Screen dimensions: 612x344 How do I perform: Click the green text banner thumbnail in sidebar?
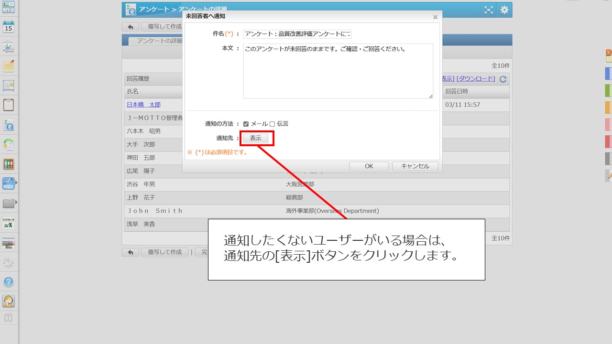click(9, 223)
